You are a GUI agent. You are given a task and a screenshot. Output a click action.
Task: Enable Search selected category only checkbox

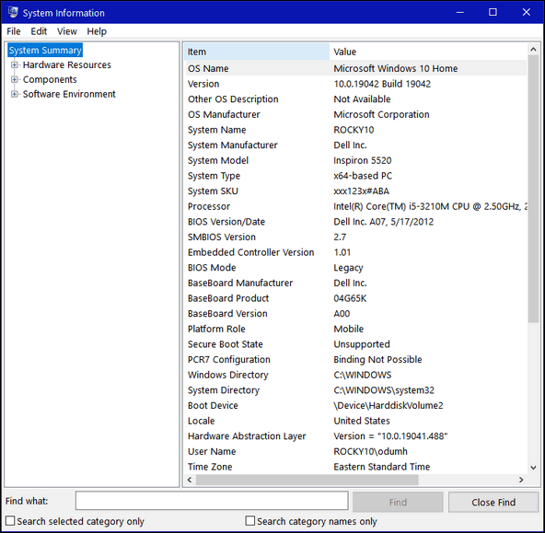tap(10, 521)
